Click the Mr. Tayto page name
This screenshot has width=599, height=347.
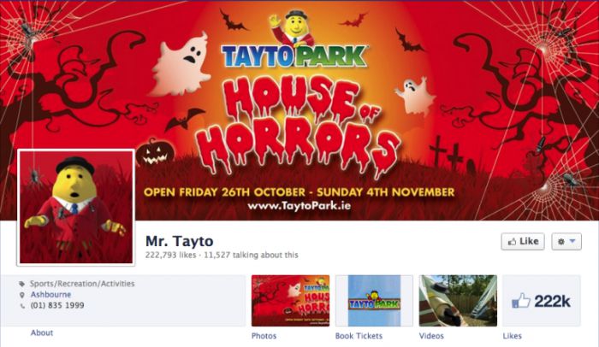point(179,241)
